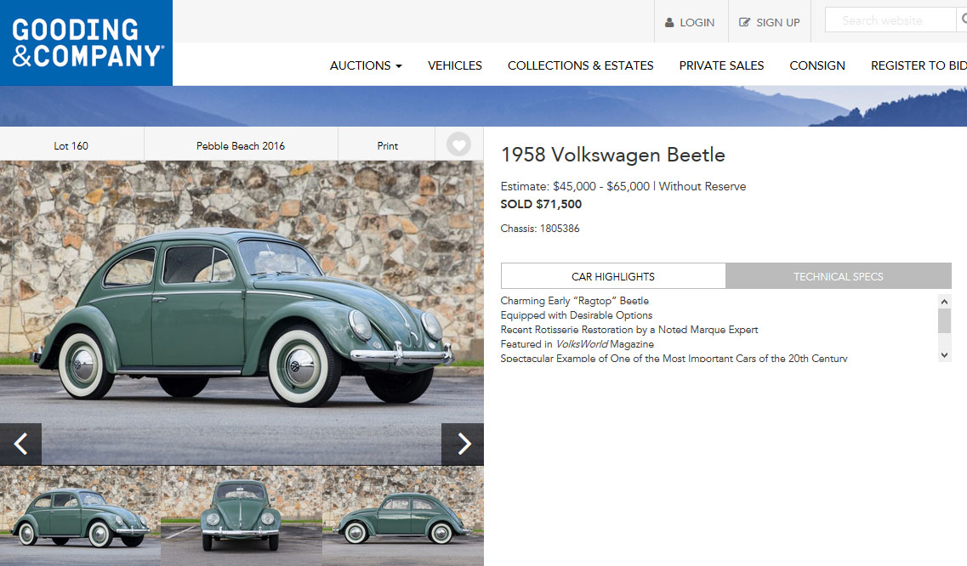This screenshot has width=967, height=566.
Task: Open the Vehicles page
Action: (455, 65)
